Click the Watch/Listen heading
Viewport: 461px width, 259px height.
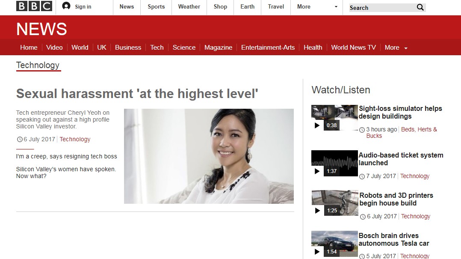[x=341, y=90]
